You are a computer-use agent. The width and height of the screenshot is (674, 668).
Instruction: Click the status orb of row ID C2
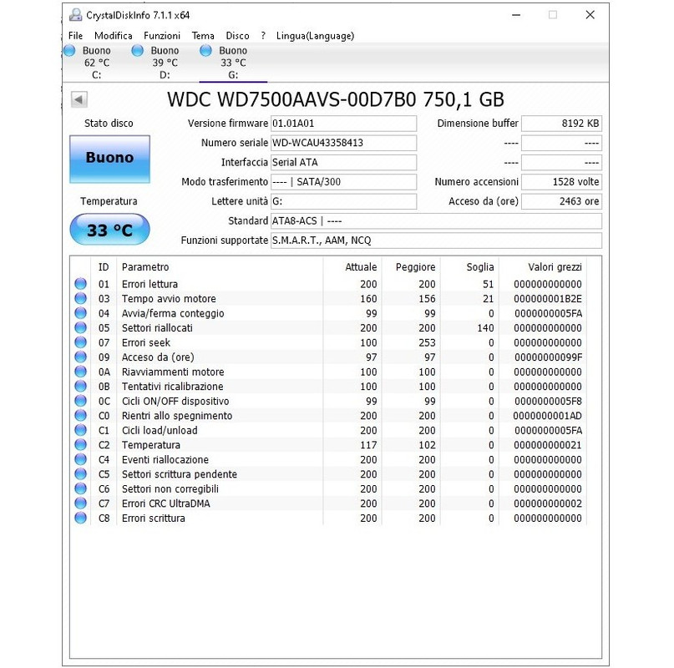point(80,444)
